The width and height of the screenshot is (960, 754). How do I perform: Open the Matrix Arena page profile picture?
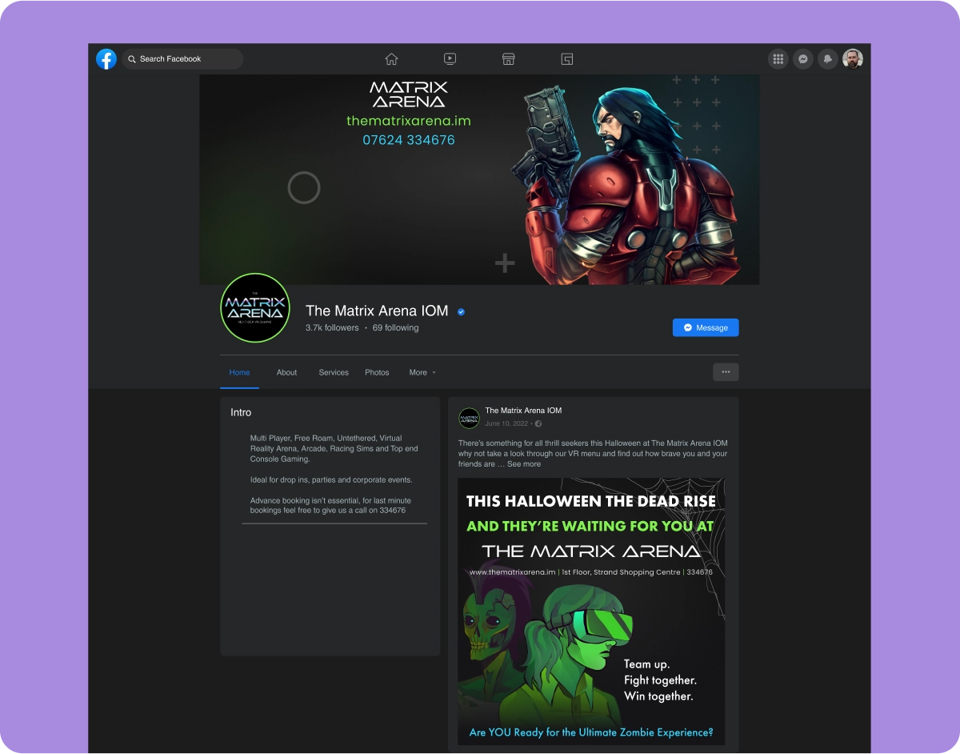point(254,308)
